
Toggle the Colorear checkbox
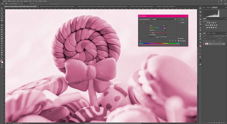point(179,38)
